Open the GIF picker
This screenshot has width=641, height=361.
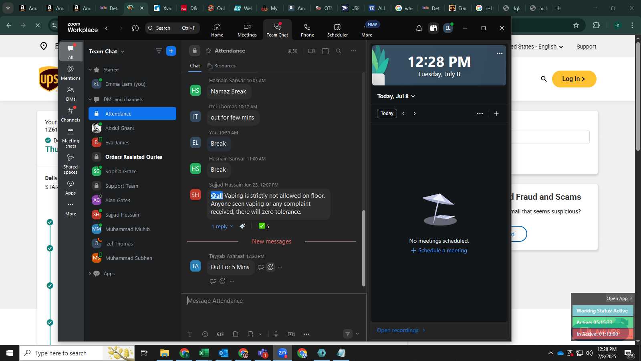[x=220, y=334]
